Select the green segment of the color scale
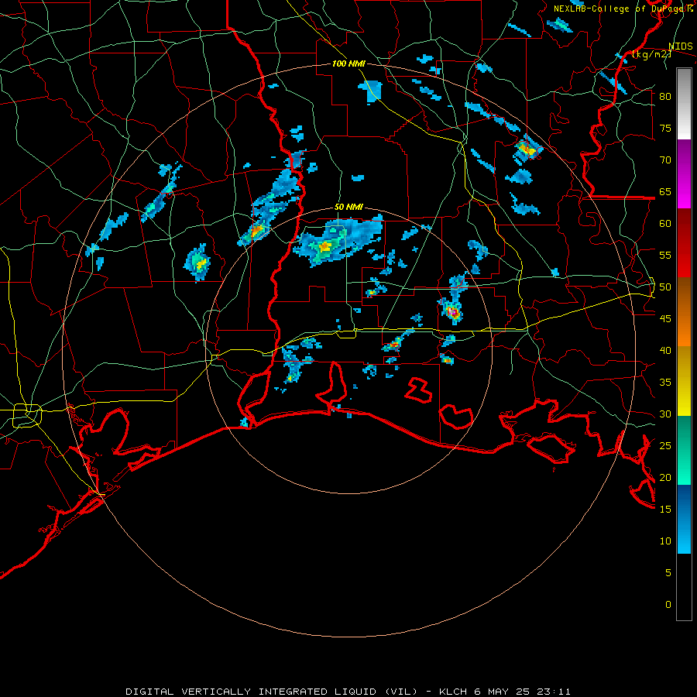Image resolution: width=697 pixels, height=697 pixels. 684,450
